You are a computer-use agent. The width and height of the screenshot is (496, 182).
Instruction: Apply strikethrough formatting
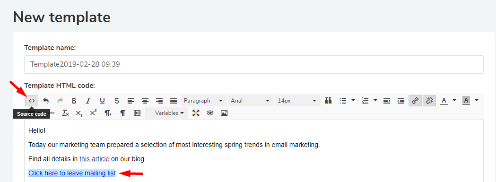(x=117, y=101)
